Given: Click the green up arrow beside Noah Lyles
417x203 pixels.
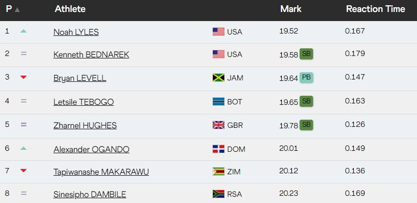Looking at the screenshot, I should tap(23, 31).
